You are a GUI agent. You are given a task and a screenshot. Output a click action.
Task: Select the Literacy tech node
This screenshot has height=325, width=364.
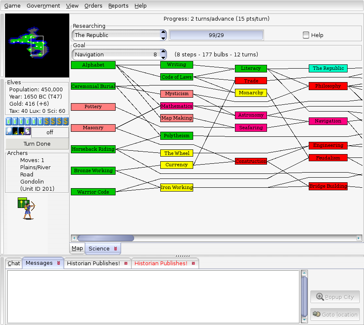click(x=251, y=69)
